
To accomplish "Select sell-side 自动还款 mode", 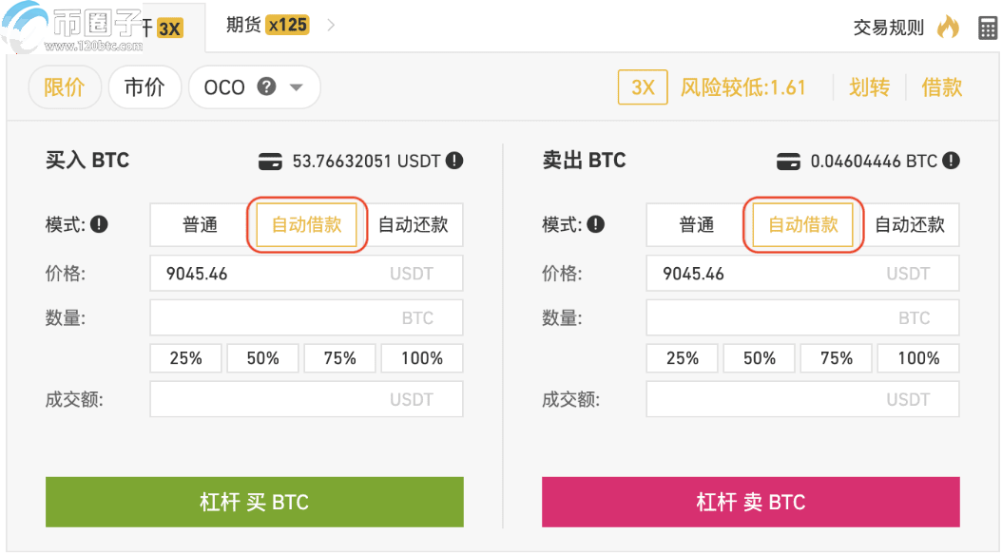I will (910, 225).
